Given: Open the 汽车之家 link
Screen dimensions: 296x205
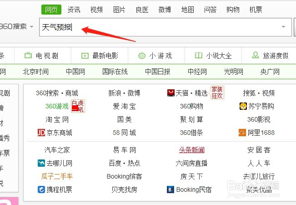Looking at the screenshot, I should [x=57, y=150].
